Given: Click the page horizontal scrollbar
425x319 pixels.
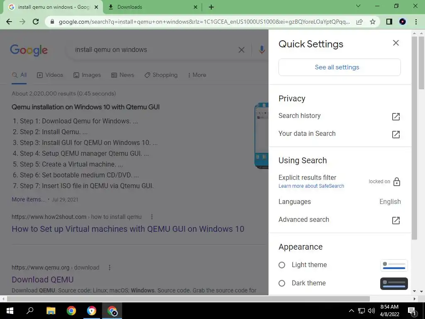Looking at the screenshot, I should [188, 299].
